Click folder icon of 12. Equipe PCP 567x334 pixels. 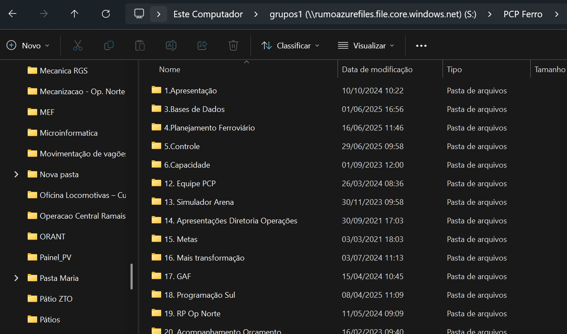(156, 183)
